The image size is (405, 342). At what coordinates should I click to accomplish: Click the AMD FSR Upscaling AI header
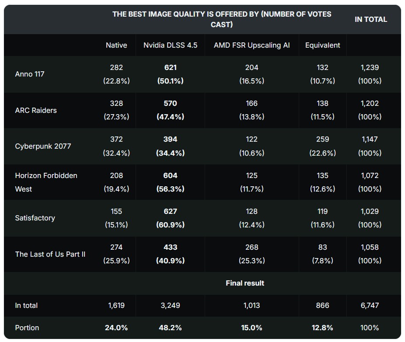(x=251, y=45)
